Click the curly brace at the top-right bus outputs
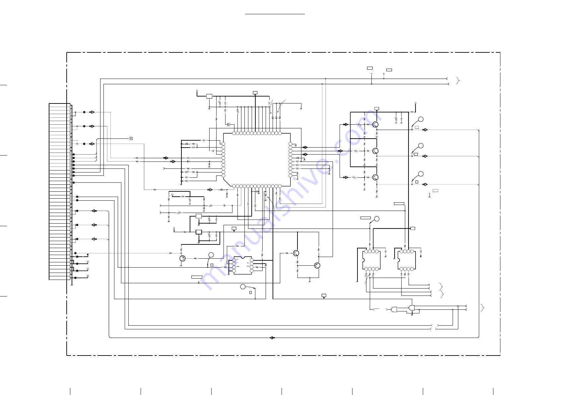Viewport: 578px width, 395px height. (x=458, y=80)
